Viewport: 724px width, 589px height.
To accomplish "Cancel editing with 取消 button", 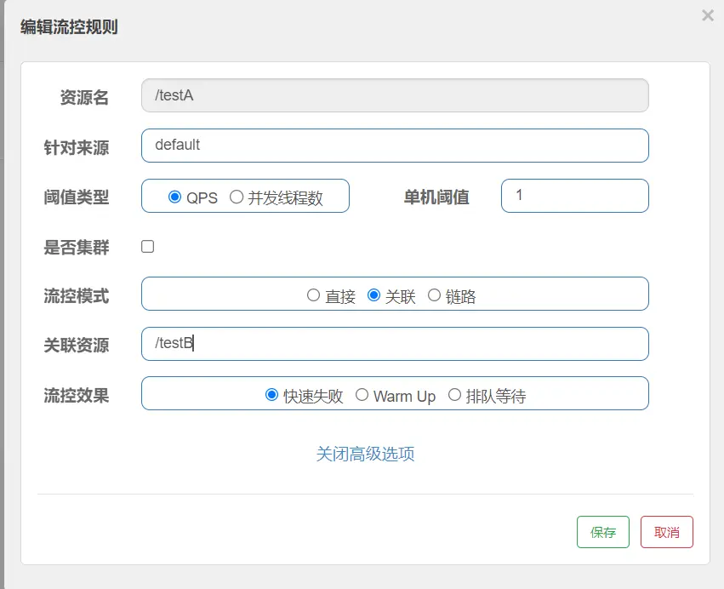I will pos(667,532).
